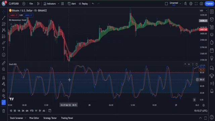The height and width of the screenshot is (121, 215).
Task: Open the data window layers icon
Action: pos(212,35)
